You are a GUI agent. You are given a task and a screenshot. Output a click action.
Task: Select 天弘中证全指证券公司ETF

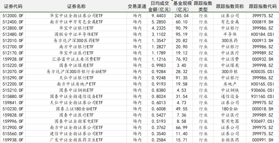pos(76,103)
